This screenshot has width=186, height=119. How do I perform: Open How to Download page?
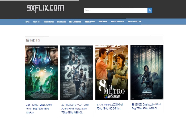point(117,22)
